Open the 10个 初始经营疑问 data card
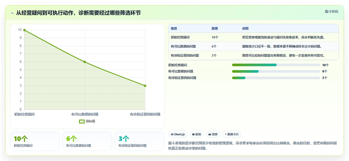Image resolution: width=349 pixels, height=161 pixels. tap(35, 141)
